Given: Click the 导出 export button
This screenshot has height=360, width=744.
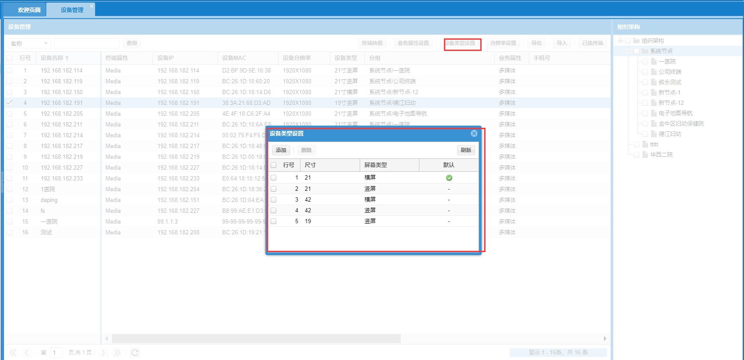Looking at the screenshot, I should (x=536, y=43).
